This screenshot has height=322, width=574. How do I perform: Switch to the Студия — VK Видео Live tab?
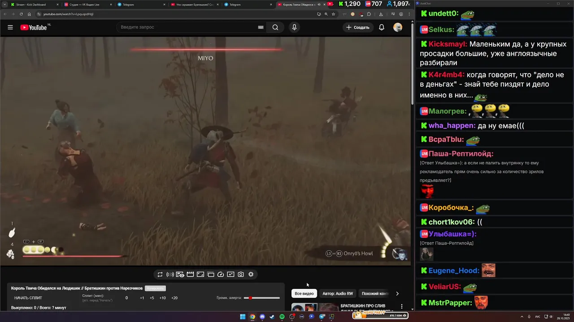point(87,4)
